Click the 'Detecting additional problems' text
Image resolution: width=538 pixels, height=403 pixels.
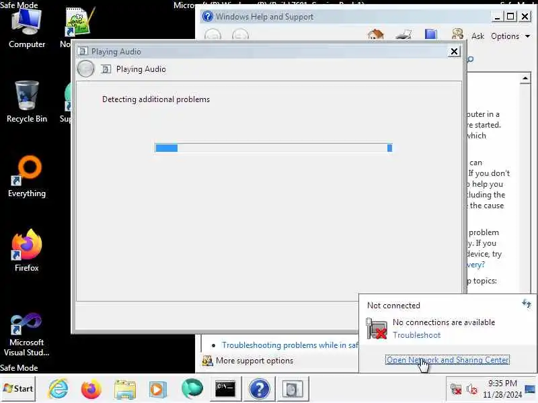click(x=156, y=99)
